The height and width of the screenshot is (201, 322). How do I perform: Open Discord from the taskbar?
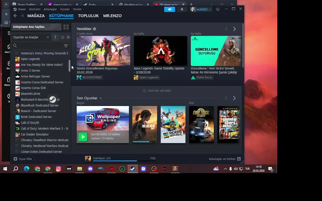90,169
